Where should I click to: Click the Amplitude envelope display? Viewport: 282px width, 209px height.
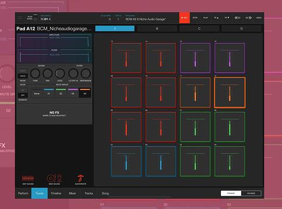pyautogui.click(x=55, y=41)
